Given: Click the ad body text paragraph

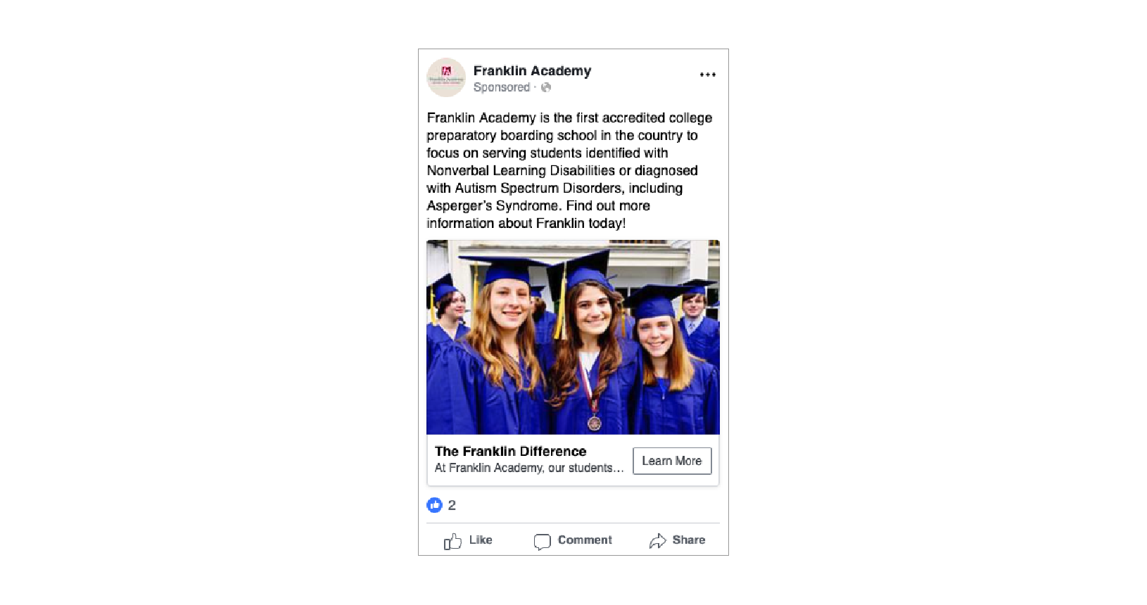Looking at the screenshot, I should pyautogui.click(x=569, y=170).
